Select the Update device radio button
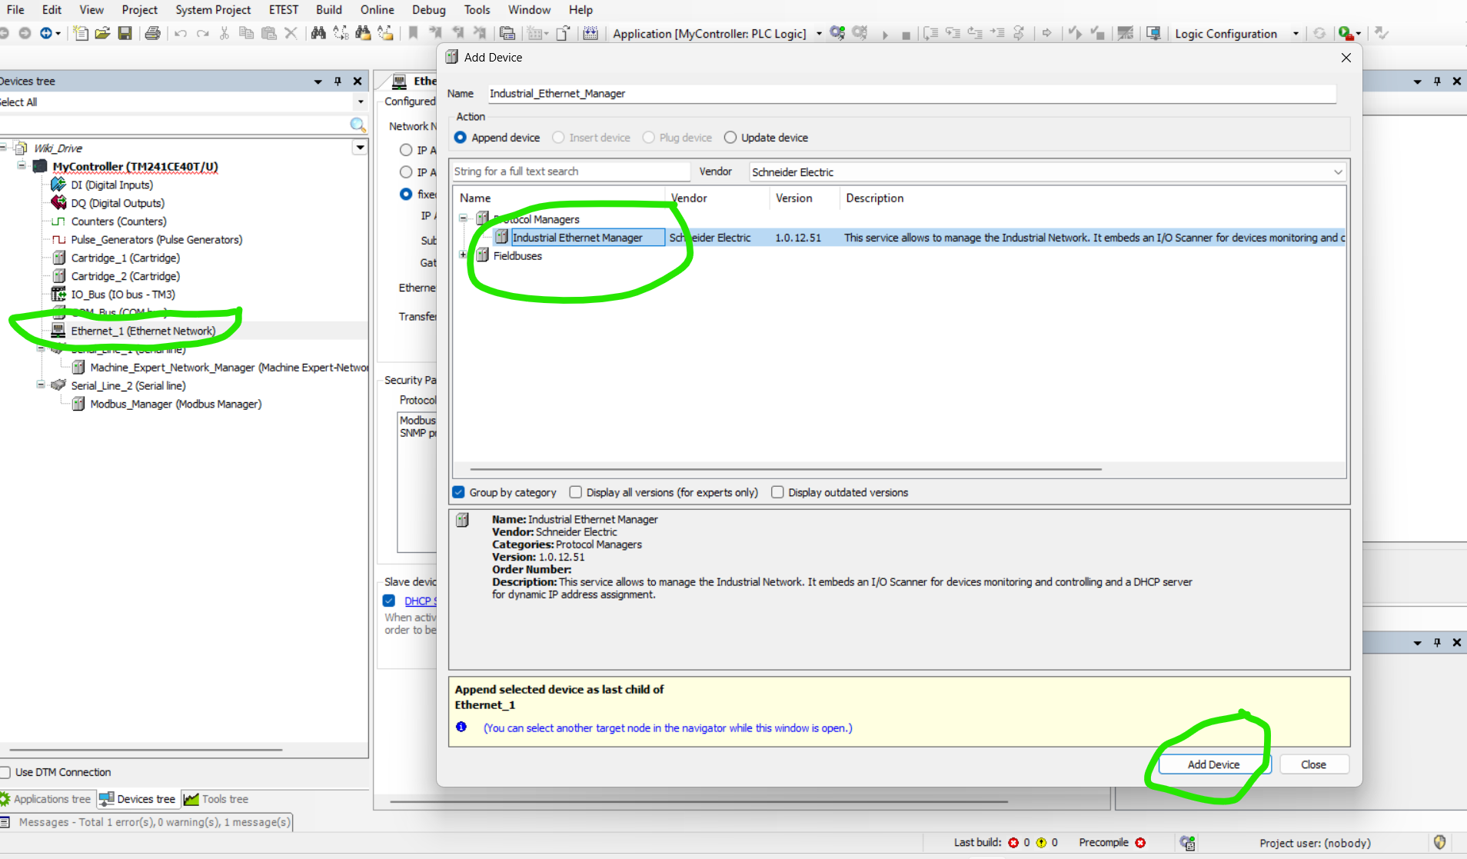The width and height of the screenshot is (1467, 859). tap(730, 138)
